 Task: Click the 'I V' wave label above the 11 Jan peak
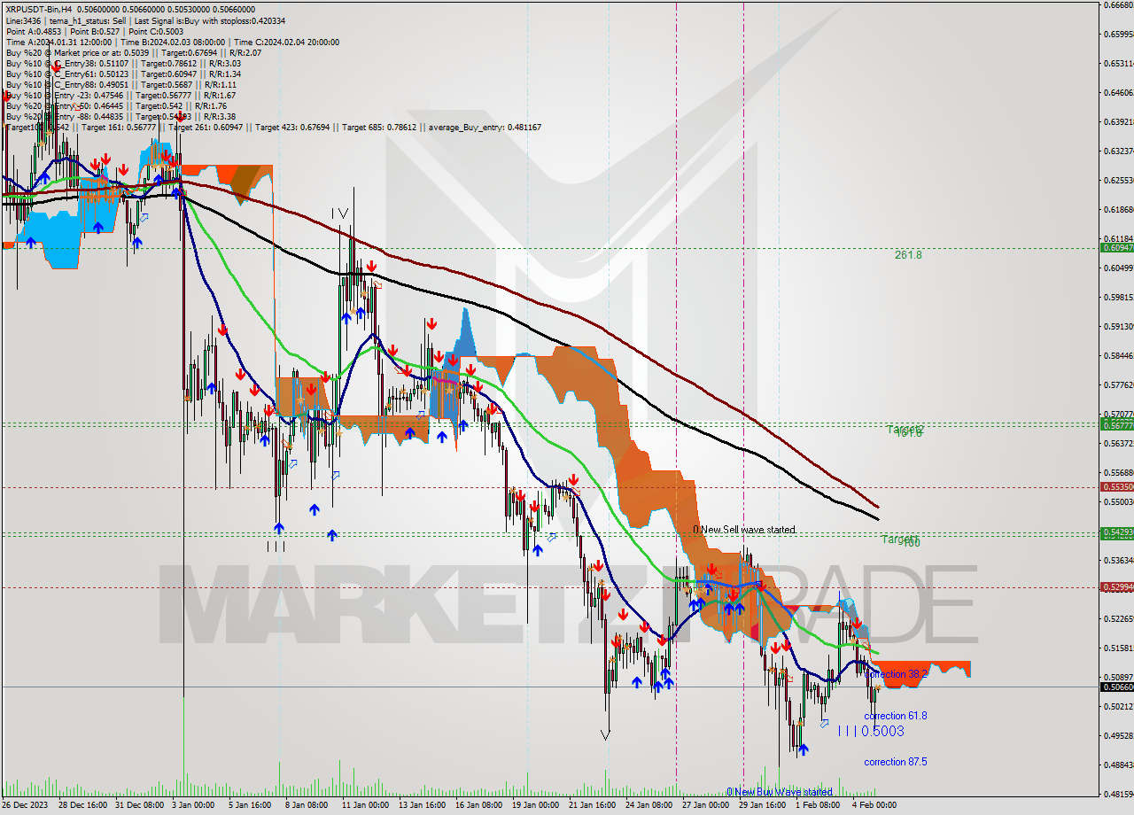tap(339, 213)
